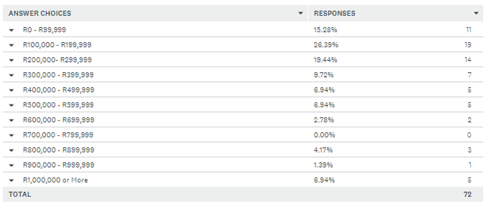Click the TOTAL row label
Viewport: 488px width, 208px height.
20,195
